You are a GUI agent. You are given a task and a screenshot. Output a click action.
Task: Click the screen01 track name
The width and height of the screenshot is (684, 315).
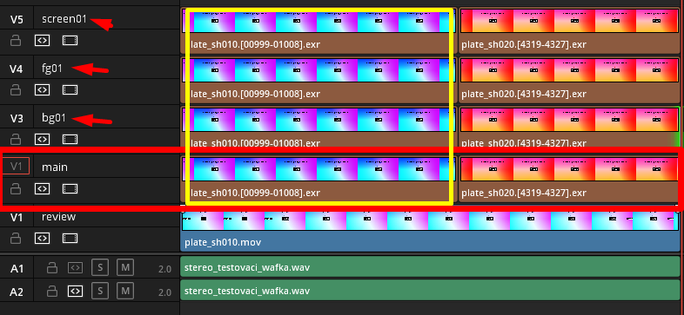tap(64, 19)
